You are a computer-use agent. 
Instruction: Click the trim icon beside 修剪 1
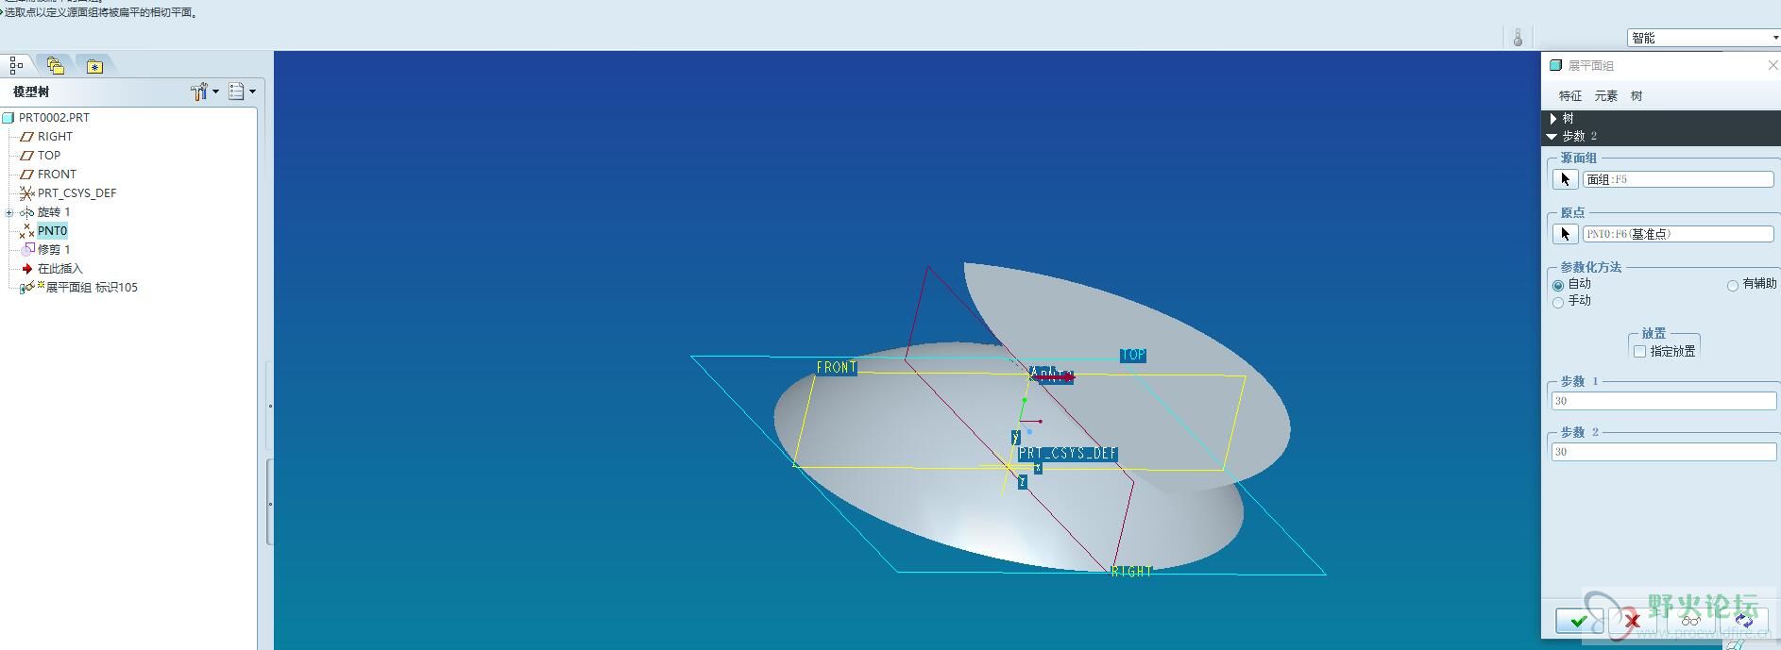27,250
